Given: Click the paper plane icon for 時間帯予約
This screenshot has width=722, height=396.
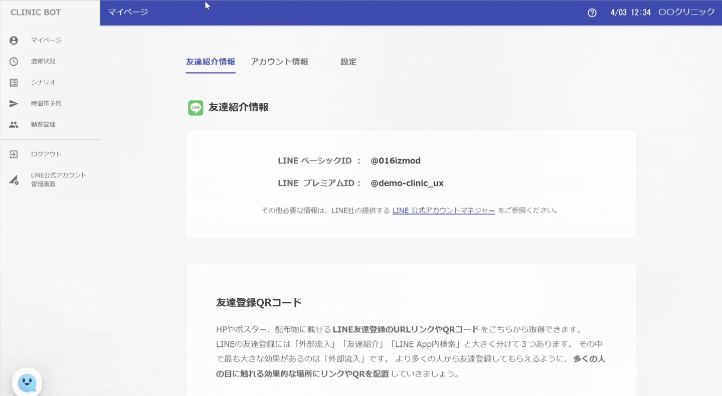Looking at the screenshot, I should (x=14, y=104).
